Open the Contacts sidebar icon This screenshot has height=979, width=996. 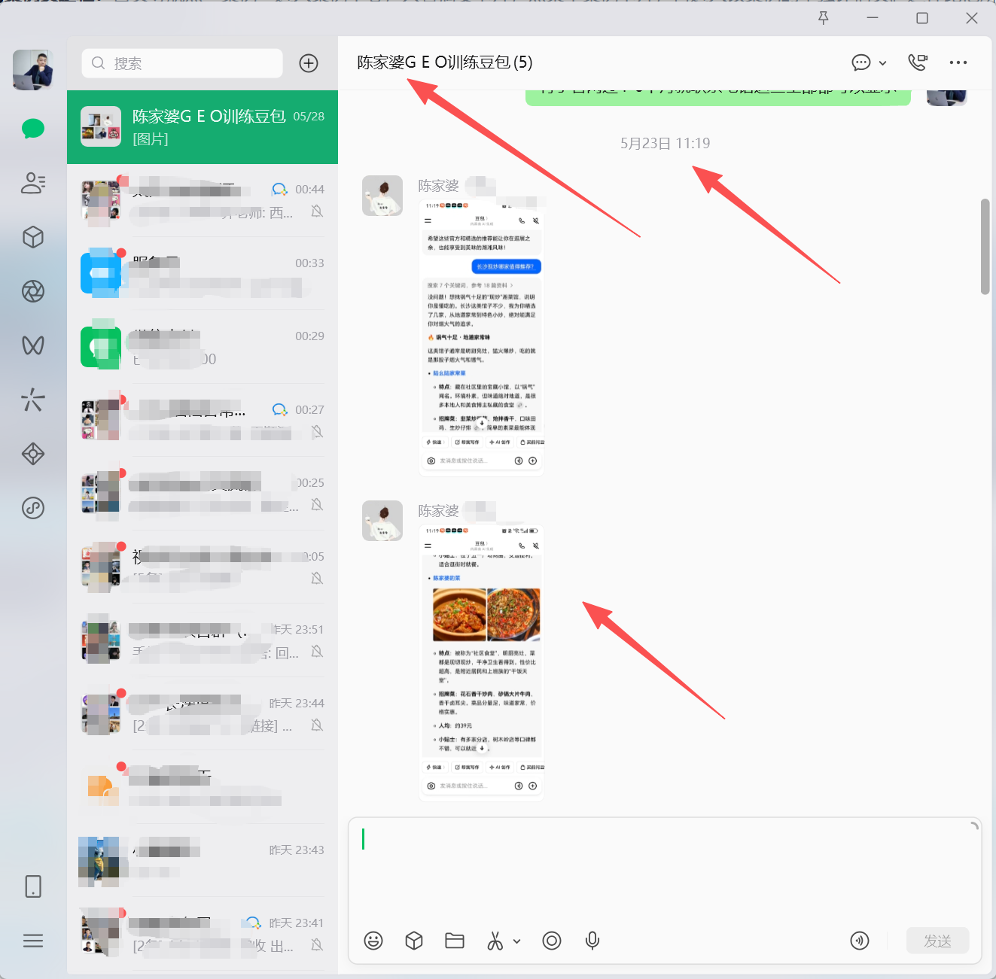click(x=33, y=183)
